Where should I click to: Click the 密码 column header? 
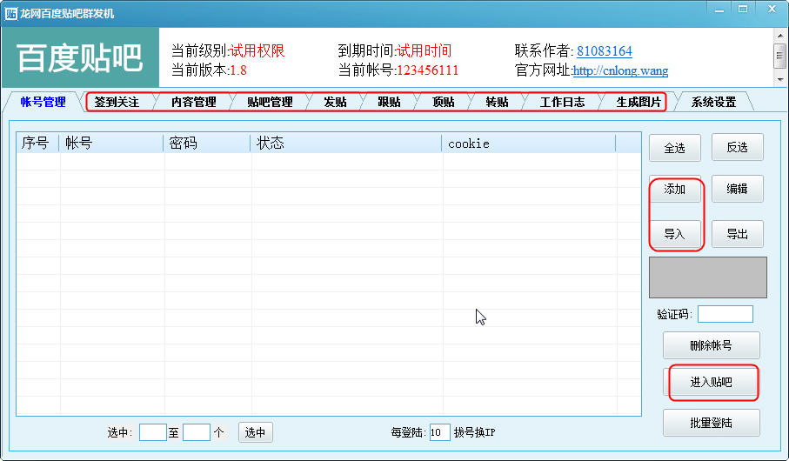pyautogui.click(x=207, y=144)
